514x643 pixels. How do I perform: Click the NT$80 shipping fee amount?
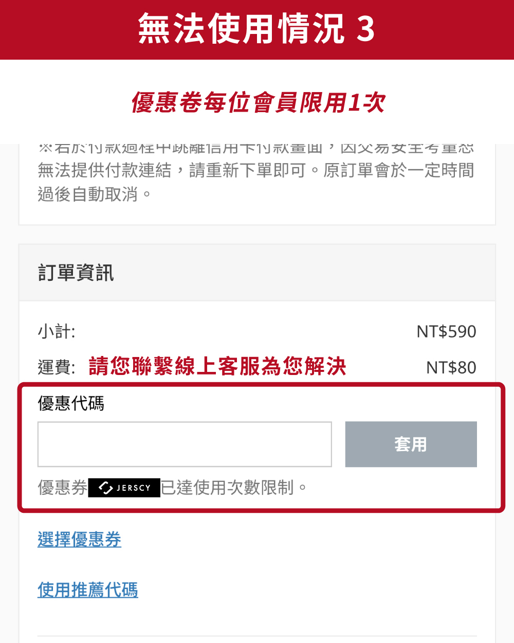tap(451, 368)
